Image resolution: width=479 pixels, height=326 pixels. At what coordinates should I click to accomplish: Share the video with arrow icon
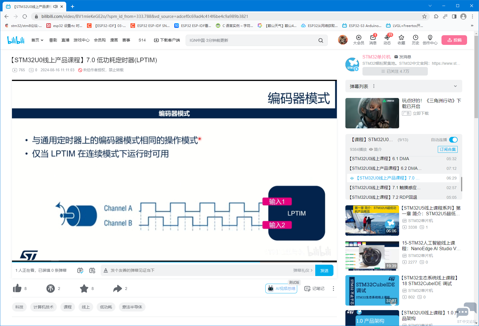(x=117, y=289)
